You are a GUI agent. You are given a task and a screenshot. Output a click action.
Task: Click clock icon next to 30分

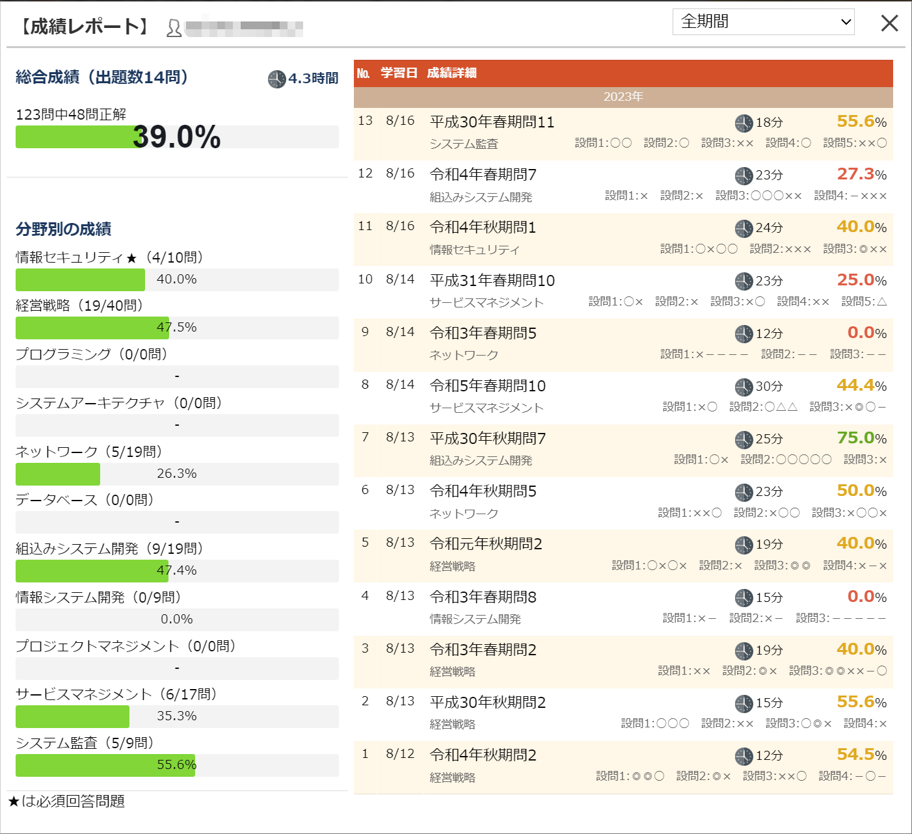click(x=744, y=387)
